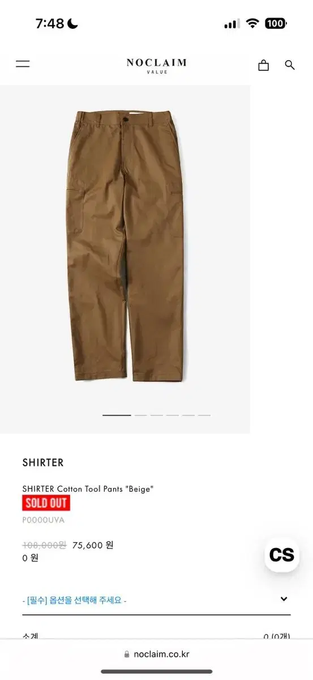Jump to the second carousel indicator dash
The height and width of the screenshot is (680, 313).
pos(140,415)
